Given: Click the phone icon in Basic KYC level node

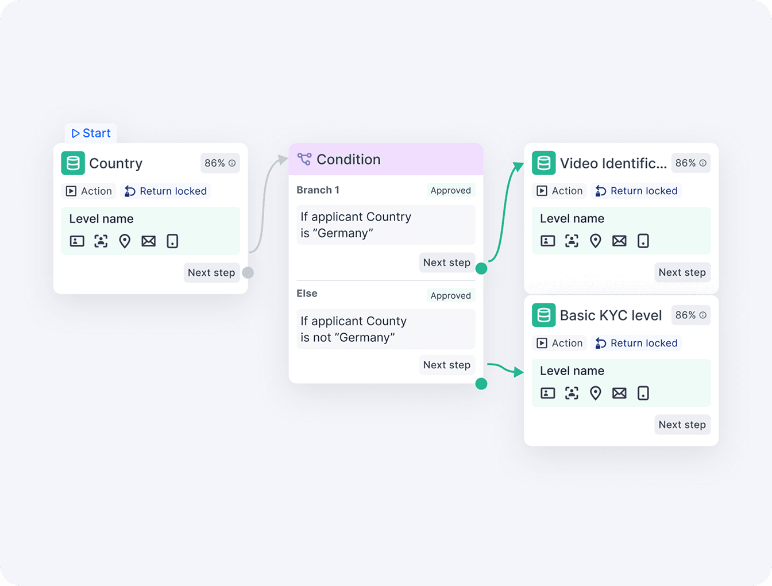Looking at the screenshot, I should 643,393.
